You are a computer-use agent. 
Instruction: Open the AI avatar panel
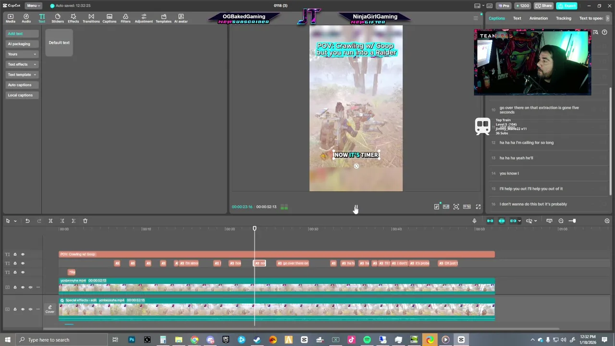coord(181,18)
